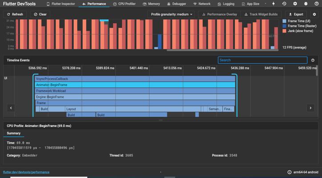Open DevTools settings gear in top bar
The image size is (322, 178).
click(x=295, y=4)
